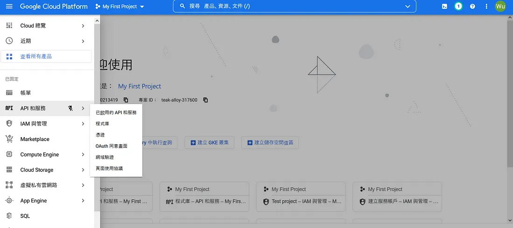Screen dimensions: 513x228
Task: Click plus icon on 建立 GKE 叢集
Action: tap(193, 143)
